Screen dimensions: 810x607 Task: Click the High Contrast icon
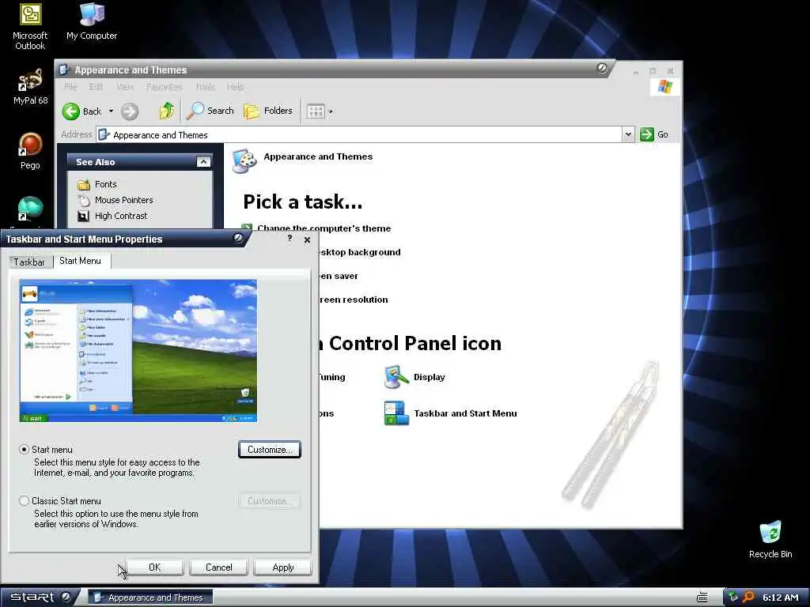click(x=83, y=216)
